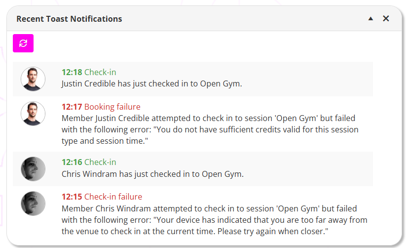The image size is (408, 248).
Task: Select the 12:17 Booking failure heading
Action: coord(101,107)
